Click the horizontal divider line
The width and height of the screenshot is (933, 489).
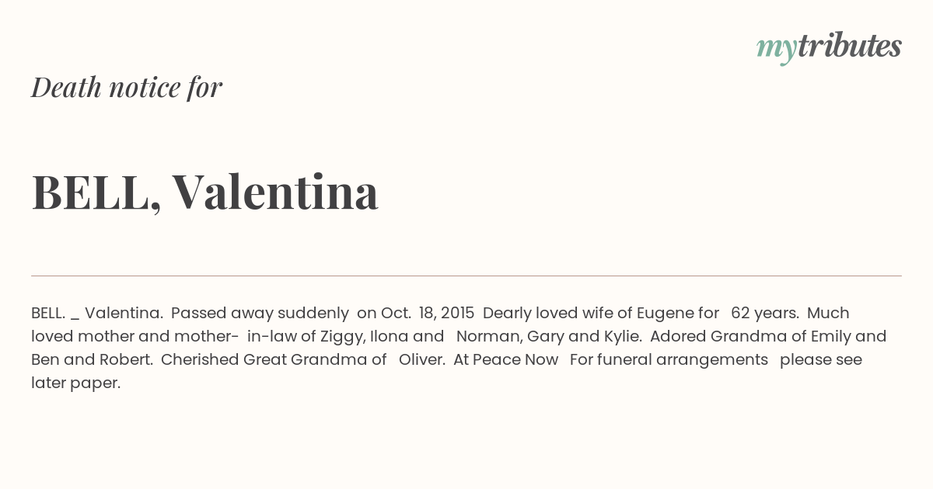(466, 276)
